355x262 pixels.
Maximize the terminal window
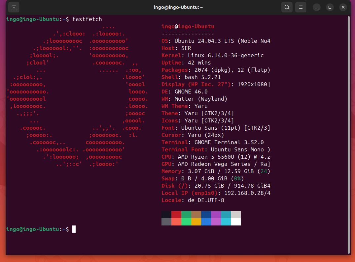click(x=330, y=7)
